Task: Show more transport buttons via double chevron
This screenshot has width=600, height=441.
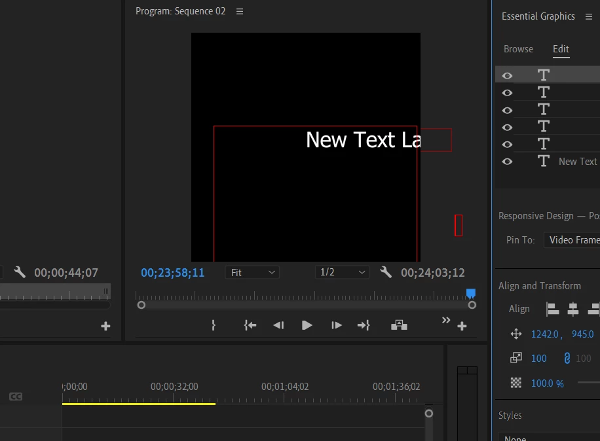Action: click(x=446, y=320)
